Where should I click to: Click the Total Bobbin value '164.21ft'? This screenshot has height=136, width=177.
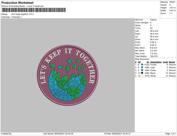(x=154, y=56)
